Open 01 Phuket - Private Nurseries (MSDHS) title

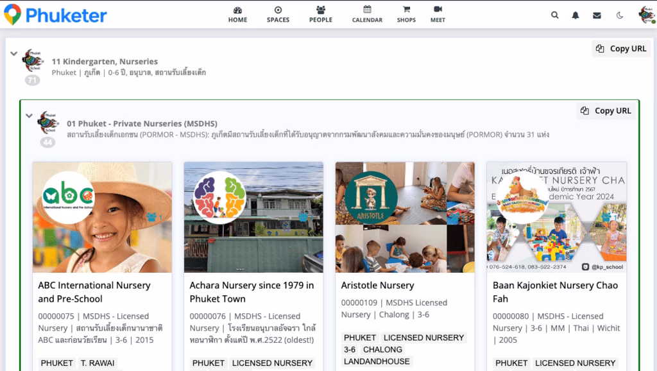(142, 123)
